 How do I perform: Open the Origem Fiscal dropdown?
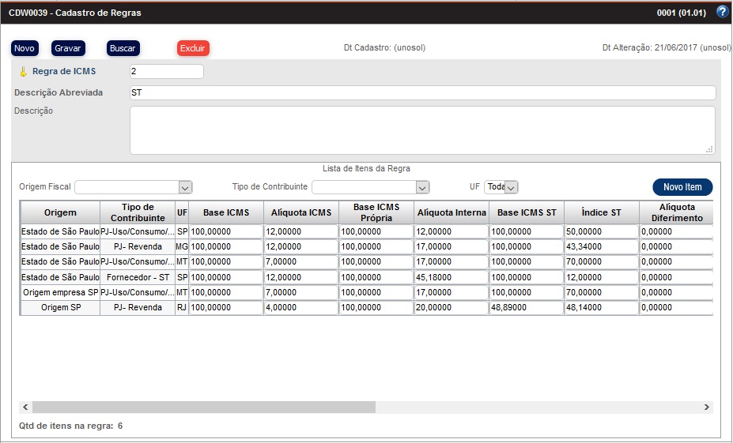185,187
